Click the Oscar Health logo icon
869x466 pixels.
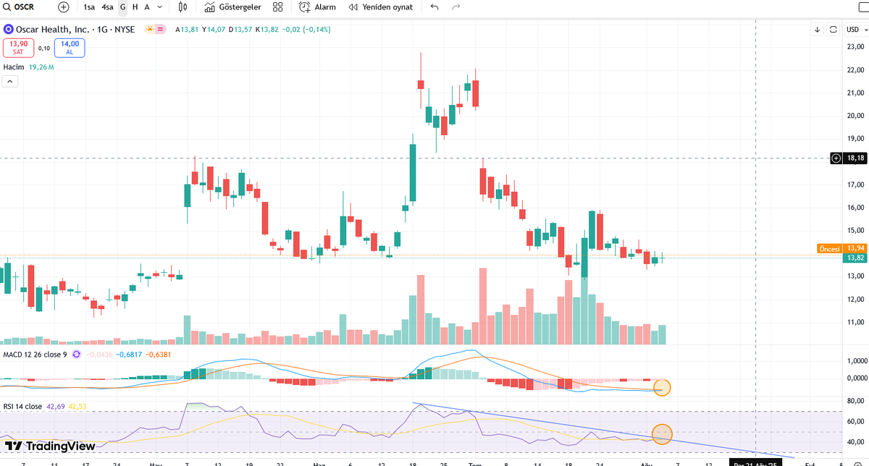[9, 30]
